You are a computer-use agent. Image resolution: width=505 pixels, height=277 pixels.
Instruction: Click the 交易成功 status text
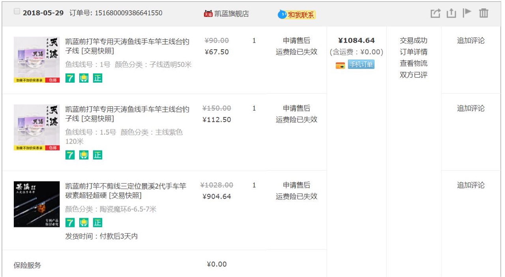point(413,41)
